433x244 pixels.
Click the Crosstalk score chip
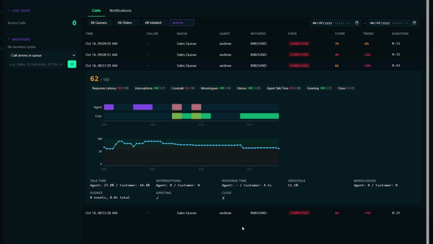pyautogui.click(x=183, y=88)
